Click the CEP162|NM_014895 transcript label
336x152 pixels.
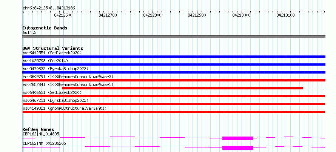pos(41,134)
